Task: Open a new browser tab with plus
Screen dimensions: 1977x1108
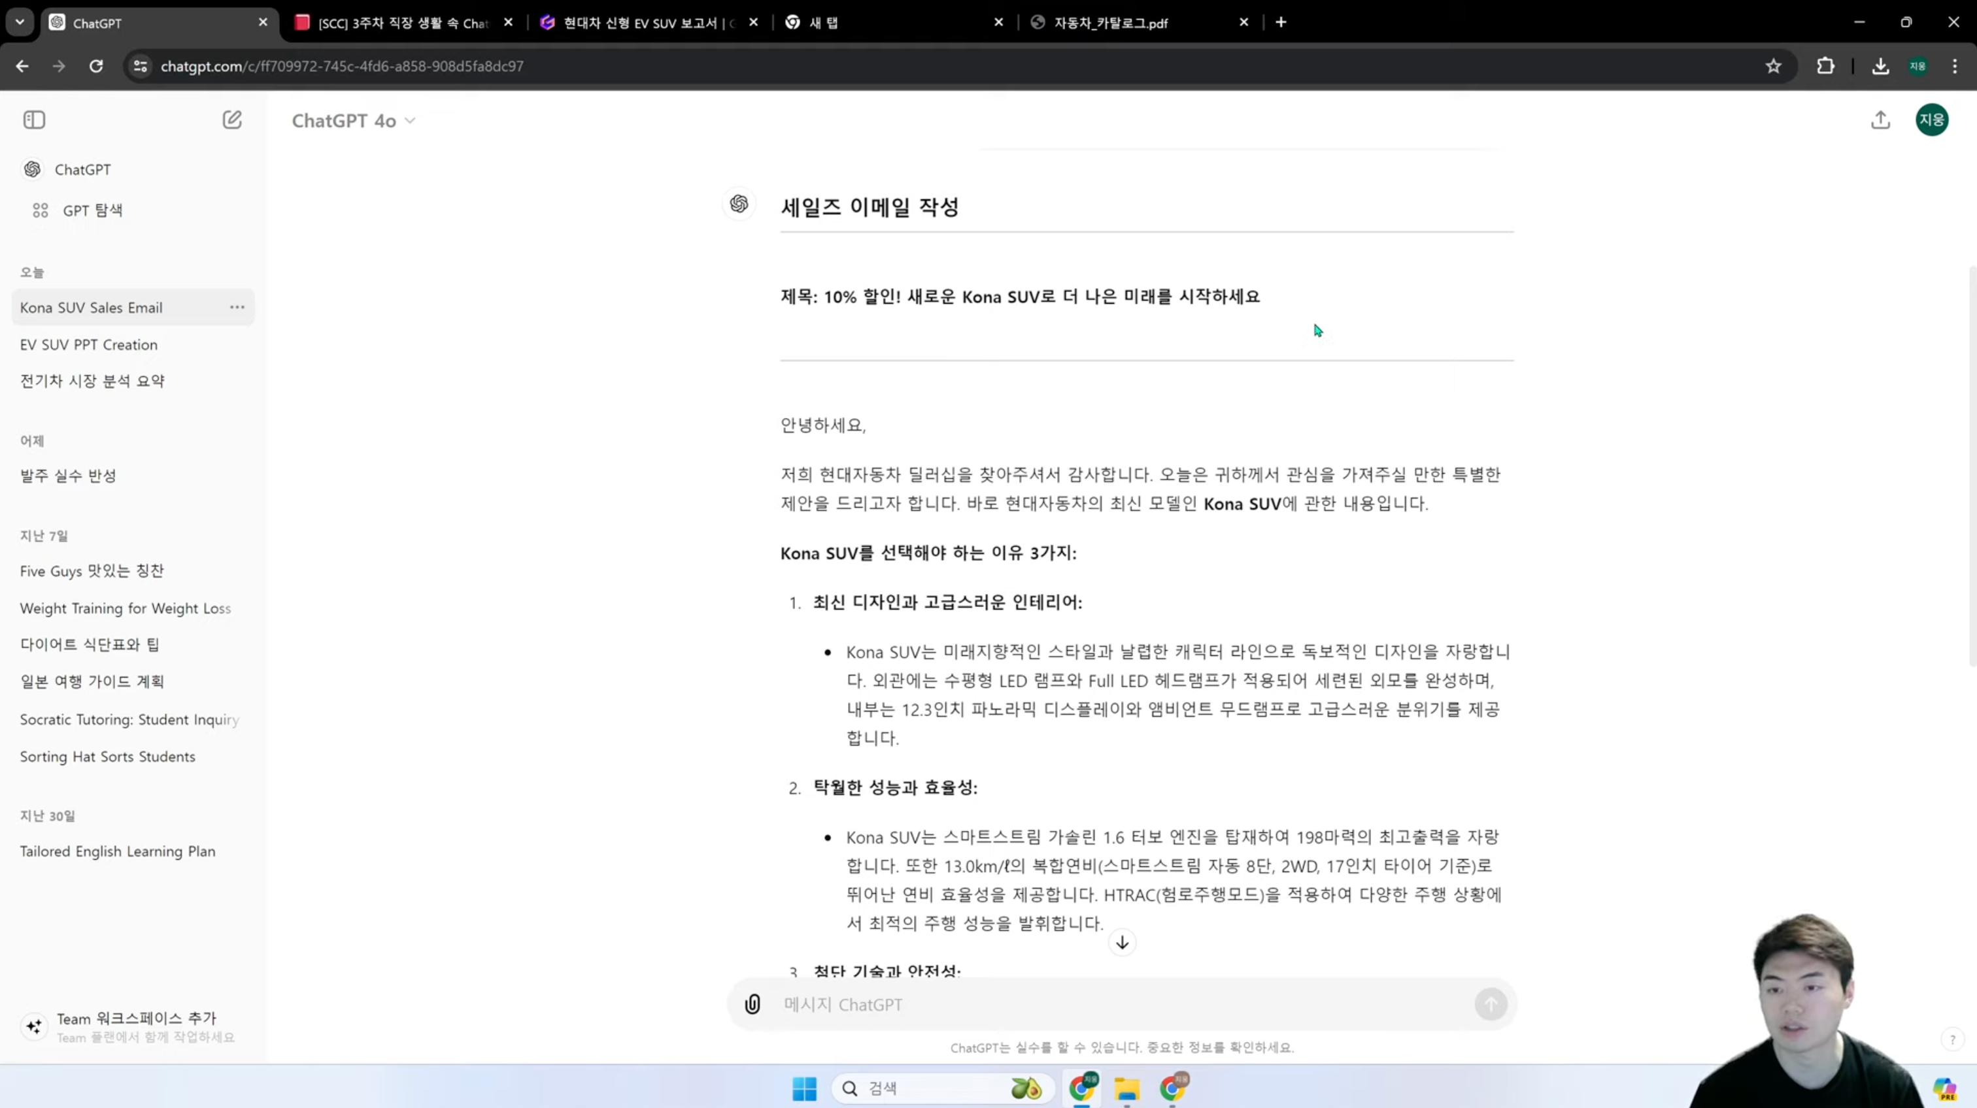Action: tap(1281, 22)
